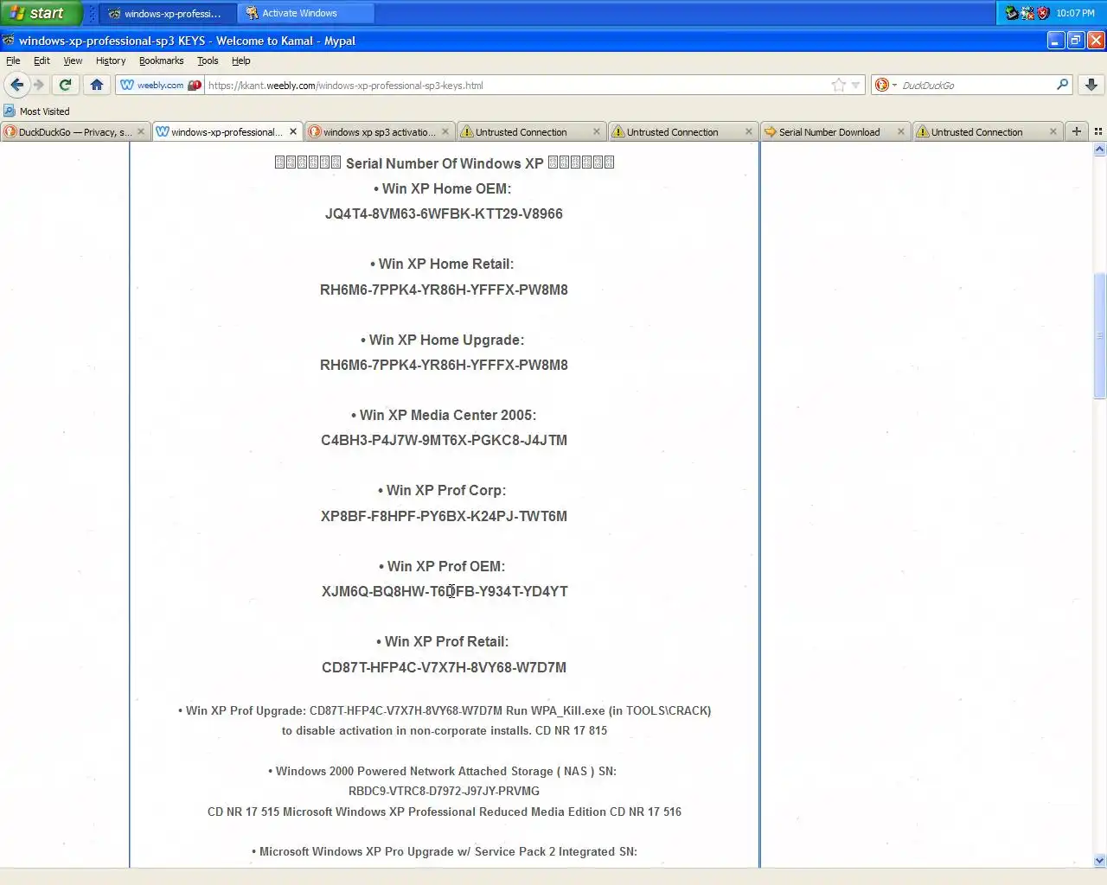1107x885 pixels.
Task: Click the red security shield tray icon
Action: pyautogui.click(x=1043, y=13)
